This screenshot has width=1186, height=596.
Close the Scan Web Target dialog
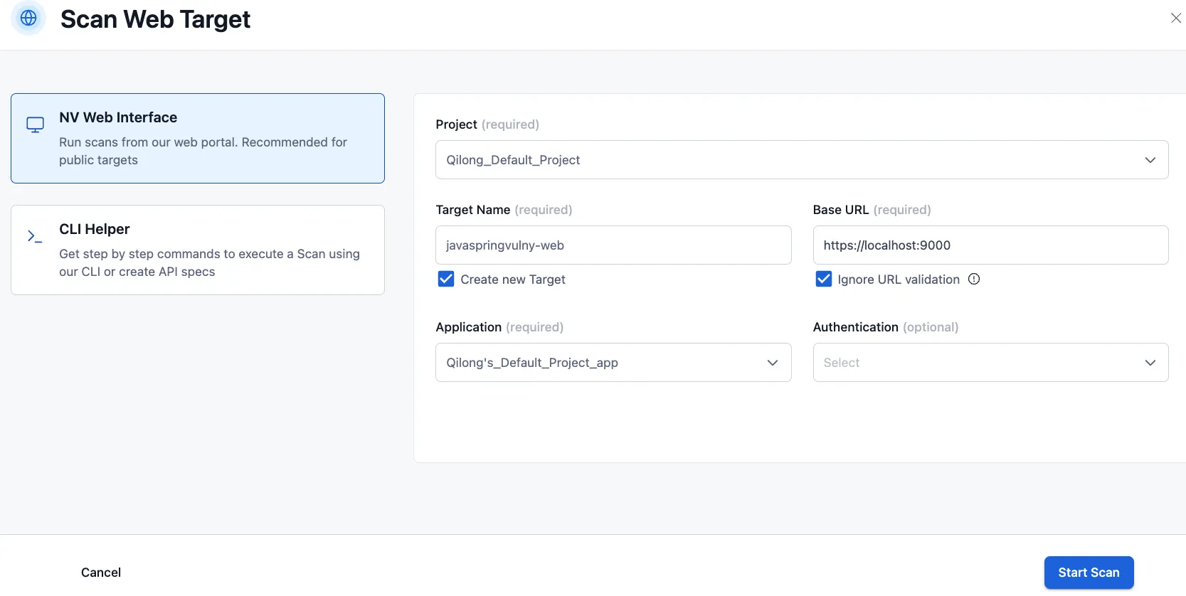pos(1176,18)
